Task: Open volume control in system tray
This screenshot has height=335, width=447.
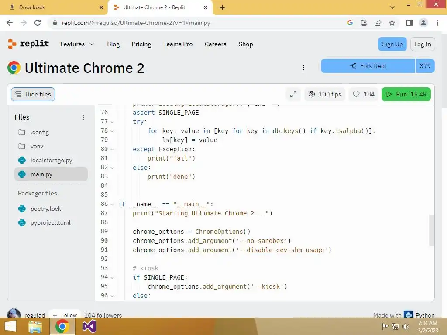Action: [406, 326]
